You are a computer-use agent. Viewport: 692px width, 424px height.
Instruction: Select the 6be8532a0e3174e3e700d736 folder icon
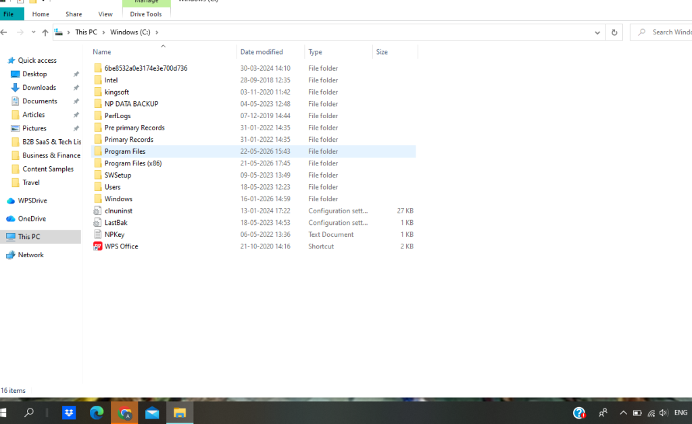click(98, 68)
